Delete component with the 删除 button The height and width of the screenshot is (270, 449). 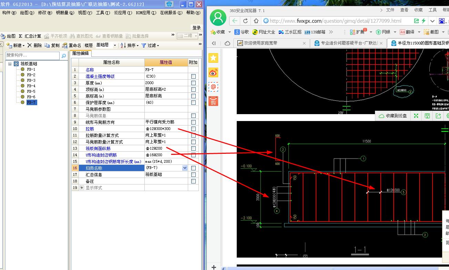[34, 45]
